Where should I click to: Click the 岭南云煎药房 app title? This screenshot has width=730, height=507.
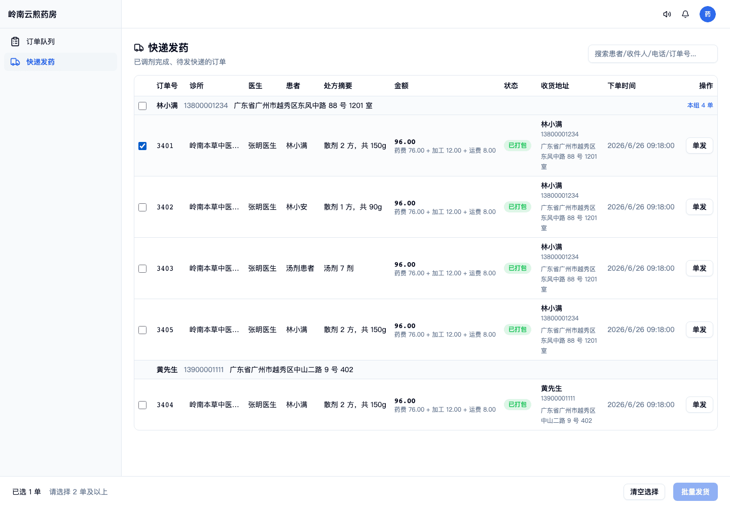pos(32,14)
